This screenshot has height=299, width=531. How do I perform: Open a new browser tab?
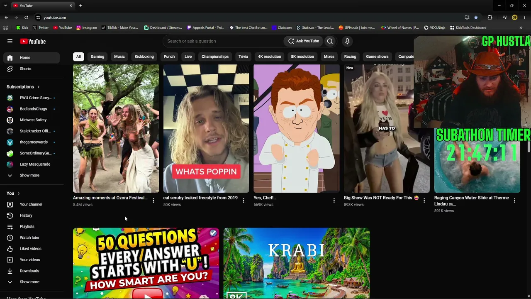click(x=80, y=5)
